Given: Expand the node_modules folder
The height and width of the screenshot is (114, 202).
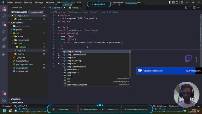Looking at the screenshot, I should [11, 26].
